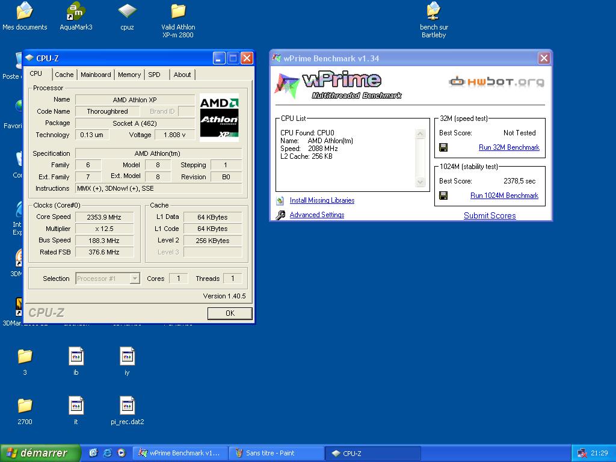
Task: Click the AMD Athlon XP logo in CPU-Z
Action: [x=219, y=117]
